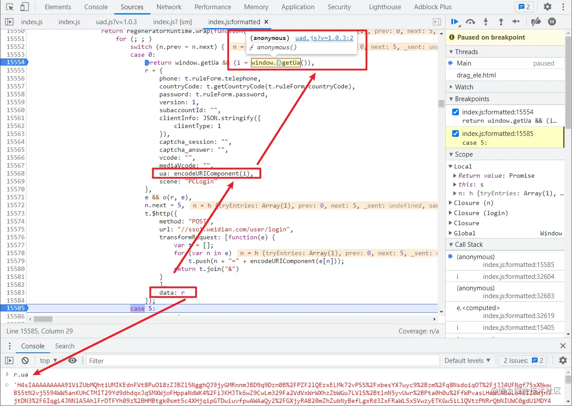Open the Security panel
The width and height of the screenshot is (572, 406).
(x=339, y=7)
